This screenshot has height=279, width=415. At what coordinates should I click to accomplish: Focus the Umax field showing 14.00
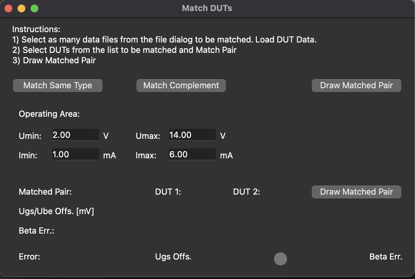[x=193, y=135]
